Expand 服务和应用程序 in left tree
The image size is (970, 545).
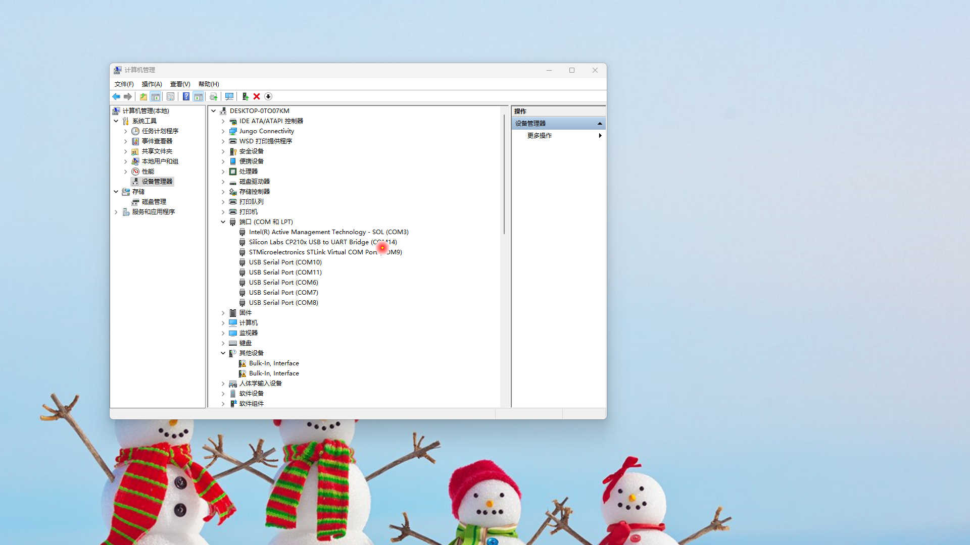coord(116,212)
